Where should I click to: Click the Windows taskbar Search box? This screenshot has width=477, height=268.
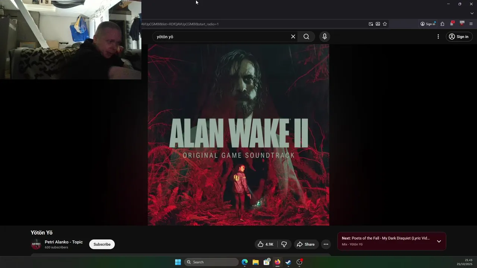[x=212, y=262]
